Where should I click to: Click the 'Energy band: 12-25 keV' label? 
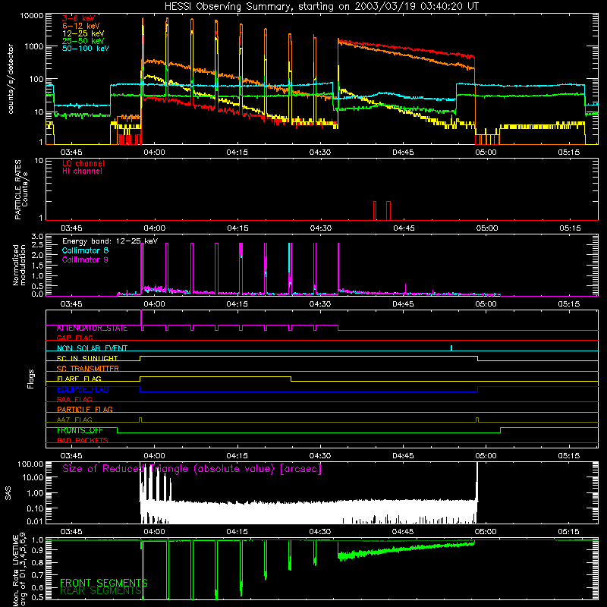(x=110, y=241)
